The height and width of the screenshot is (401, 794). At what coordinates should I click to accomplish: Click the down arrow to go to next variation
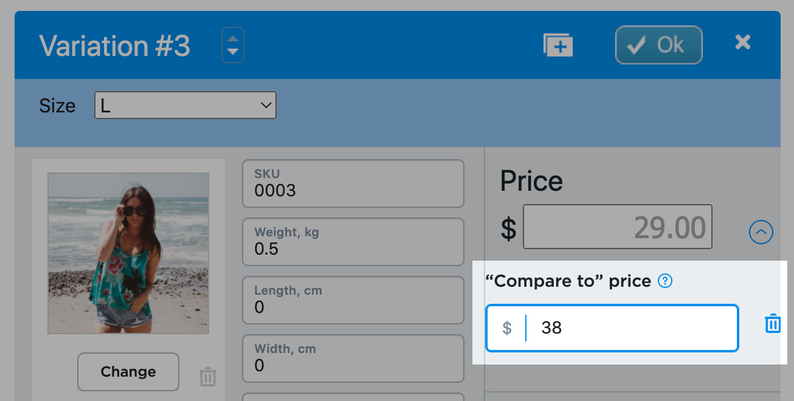click(232, 51)
